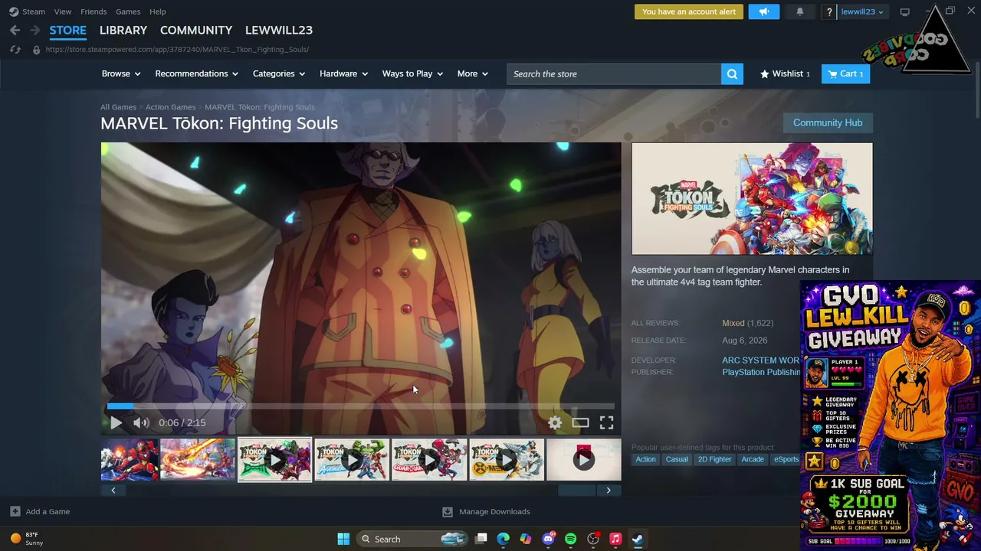Open Spotify from the taskbar
981x551 pixels.
coord(570,539)
